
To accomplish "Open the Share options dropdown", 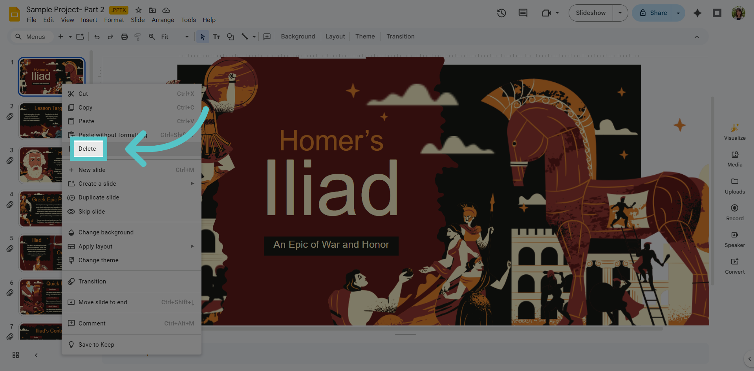I will tap(678, 13).
